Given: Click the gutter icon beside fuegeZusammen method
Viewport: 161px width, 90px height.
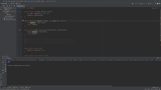Looking at the screenshot, I should point(20,30).
